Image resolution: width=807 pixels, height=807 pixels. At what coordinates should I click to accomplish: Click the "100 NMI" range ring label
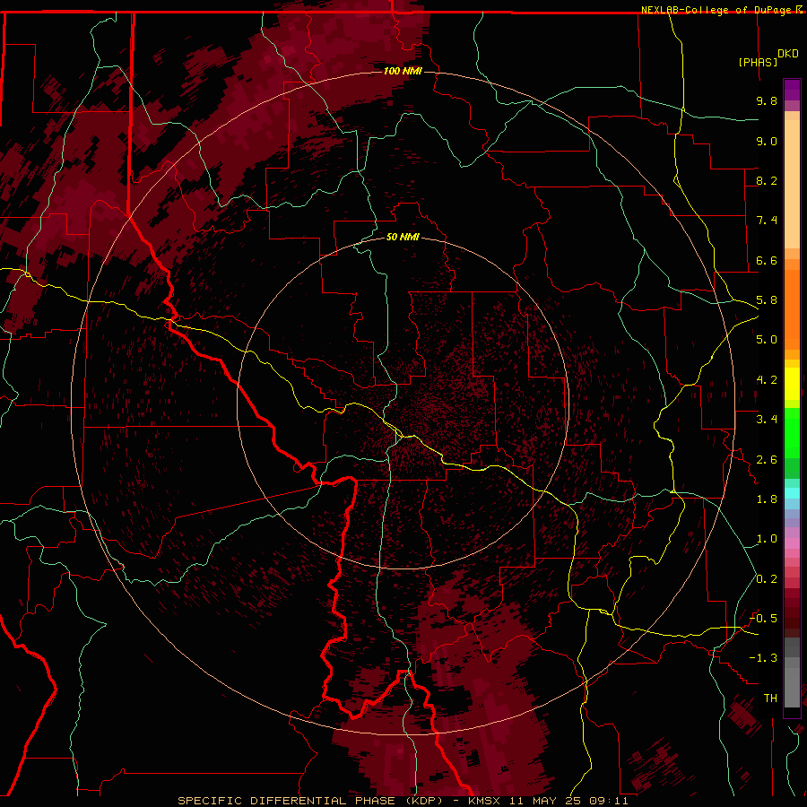pos(403,71)
